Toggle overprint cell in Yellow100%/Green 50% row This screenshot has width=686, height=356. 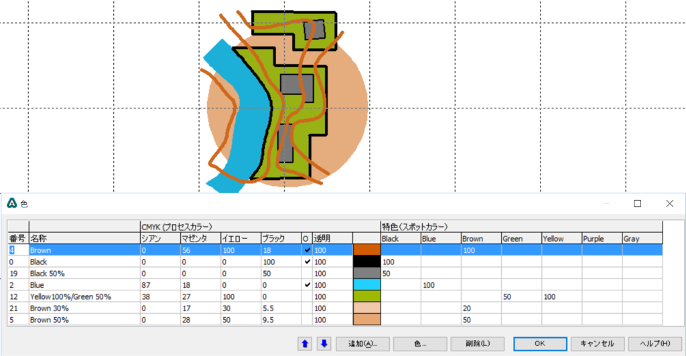[307, 296]
